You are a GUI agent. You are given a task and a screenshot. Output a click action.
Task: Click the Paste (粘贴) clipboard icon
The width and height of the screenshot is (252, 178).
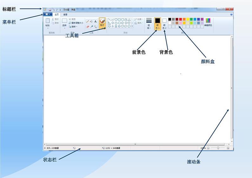(48, 21)
